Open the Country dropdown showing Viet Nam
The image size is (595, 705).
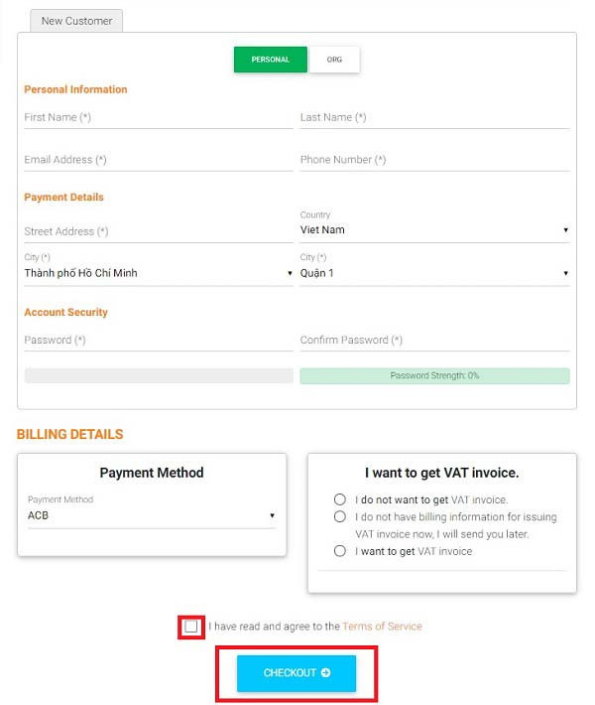[x=434, y=229]
